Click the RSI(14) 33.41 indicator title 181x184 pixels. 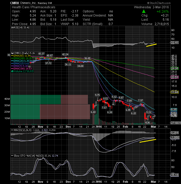(x=21, y=28)
